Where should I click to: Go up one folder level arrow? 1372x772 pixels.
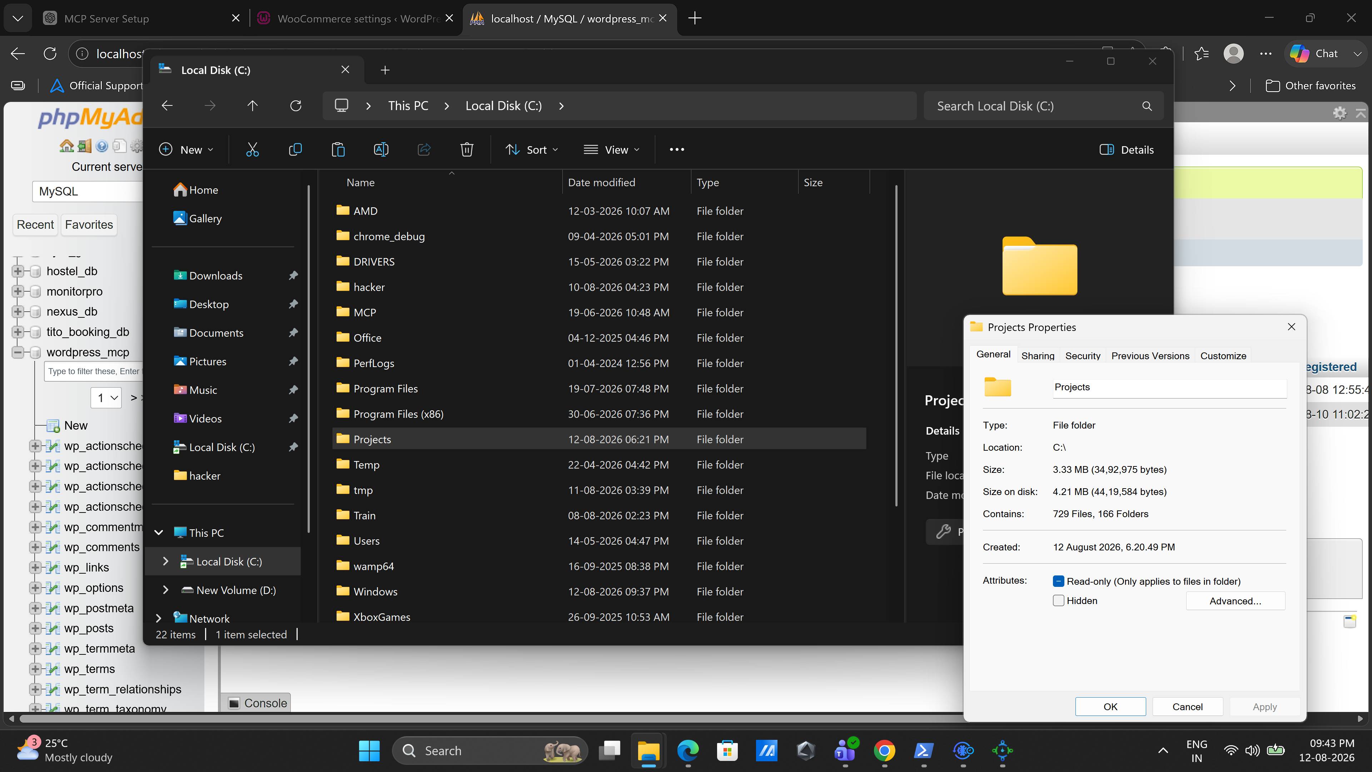click(x=253, y=105)
